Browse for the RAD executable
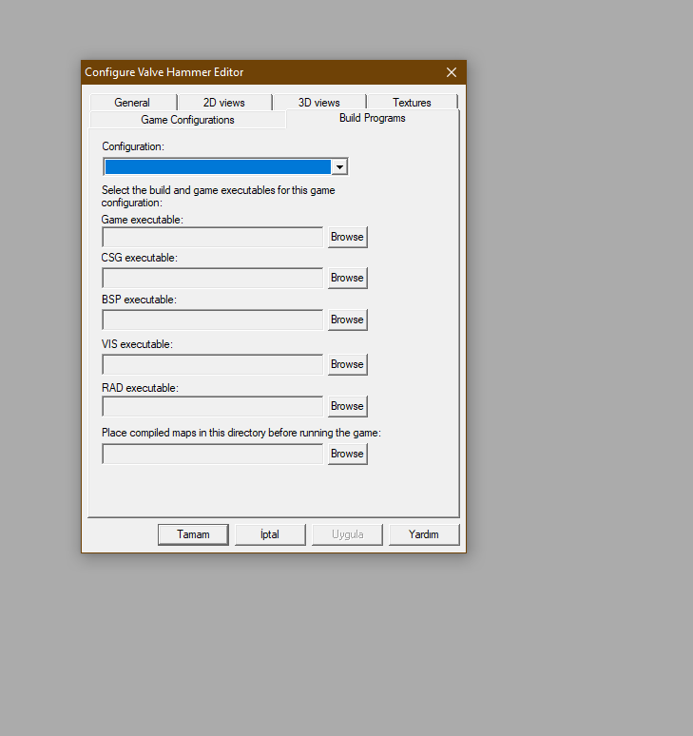This screenshot has width=693, height=736. (x=347, y=406)
